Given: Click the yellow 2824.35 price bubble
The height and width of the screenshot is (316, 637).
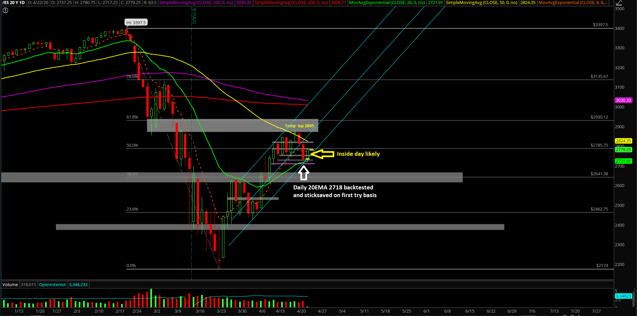Looking at the screenshot, I should 623,141.
